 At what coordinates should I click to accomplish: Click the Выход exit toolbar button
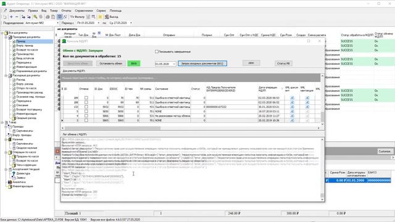(x=111, y=17)
